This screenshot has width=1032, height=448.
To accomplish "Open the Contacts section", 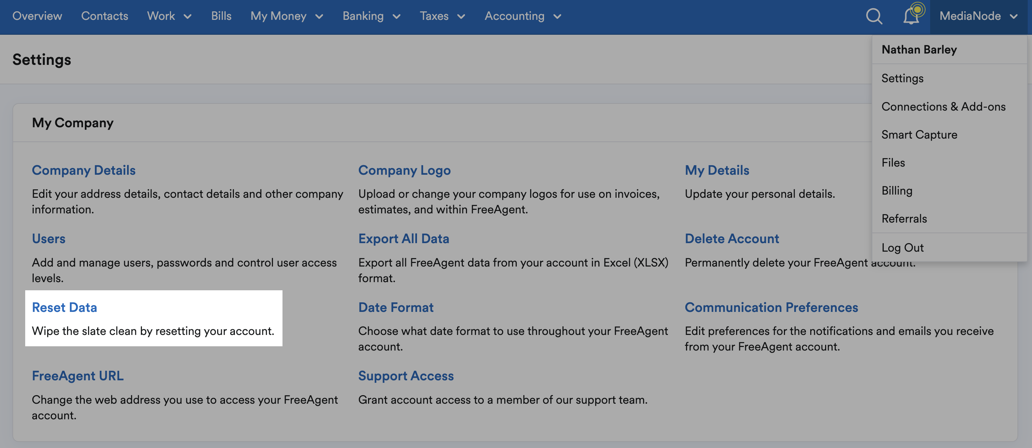I will (x=105, y=16).
